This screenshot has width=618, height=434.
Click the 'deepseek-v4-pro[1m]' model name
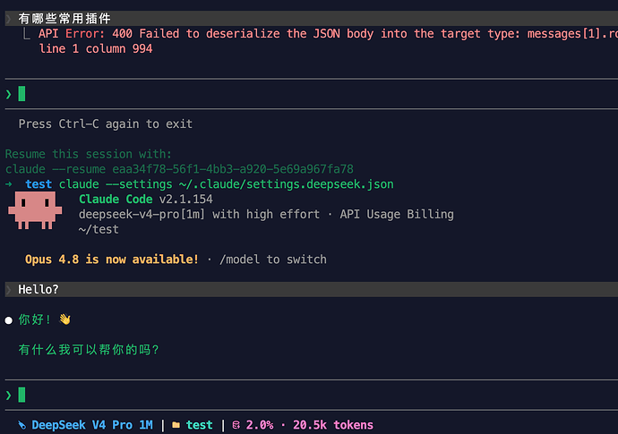[142, 215]
